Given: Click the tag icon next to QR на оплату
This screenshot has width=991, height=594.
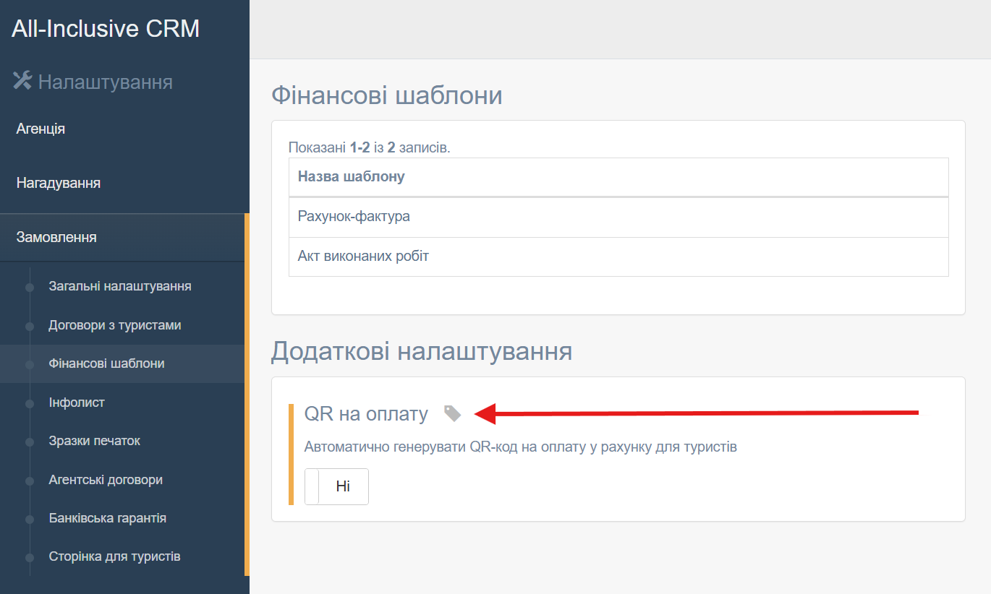Looking at the screenshot, I should pyautogui.click(x=452, y=413).
